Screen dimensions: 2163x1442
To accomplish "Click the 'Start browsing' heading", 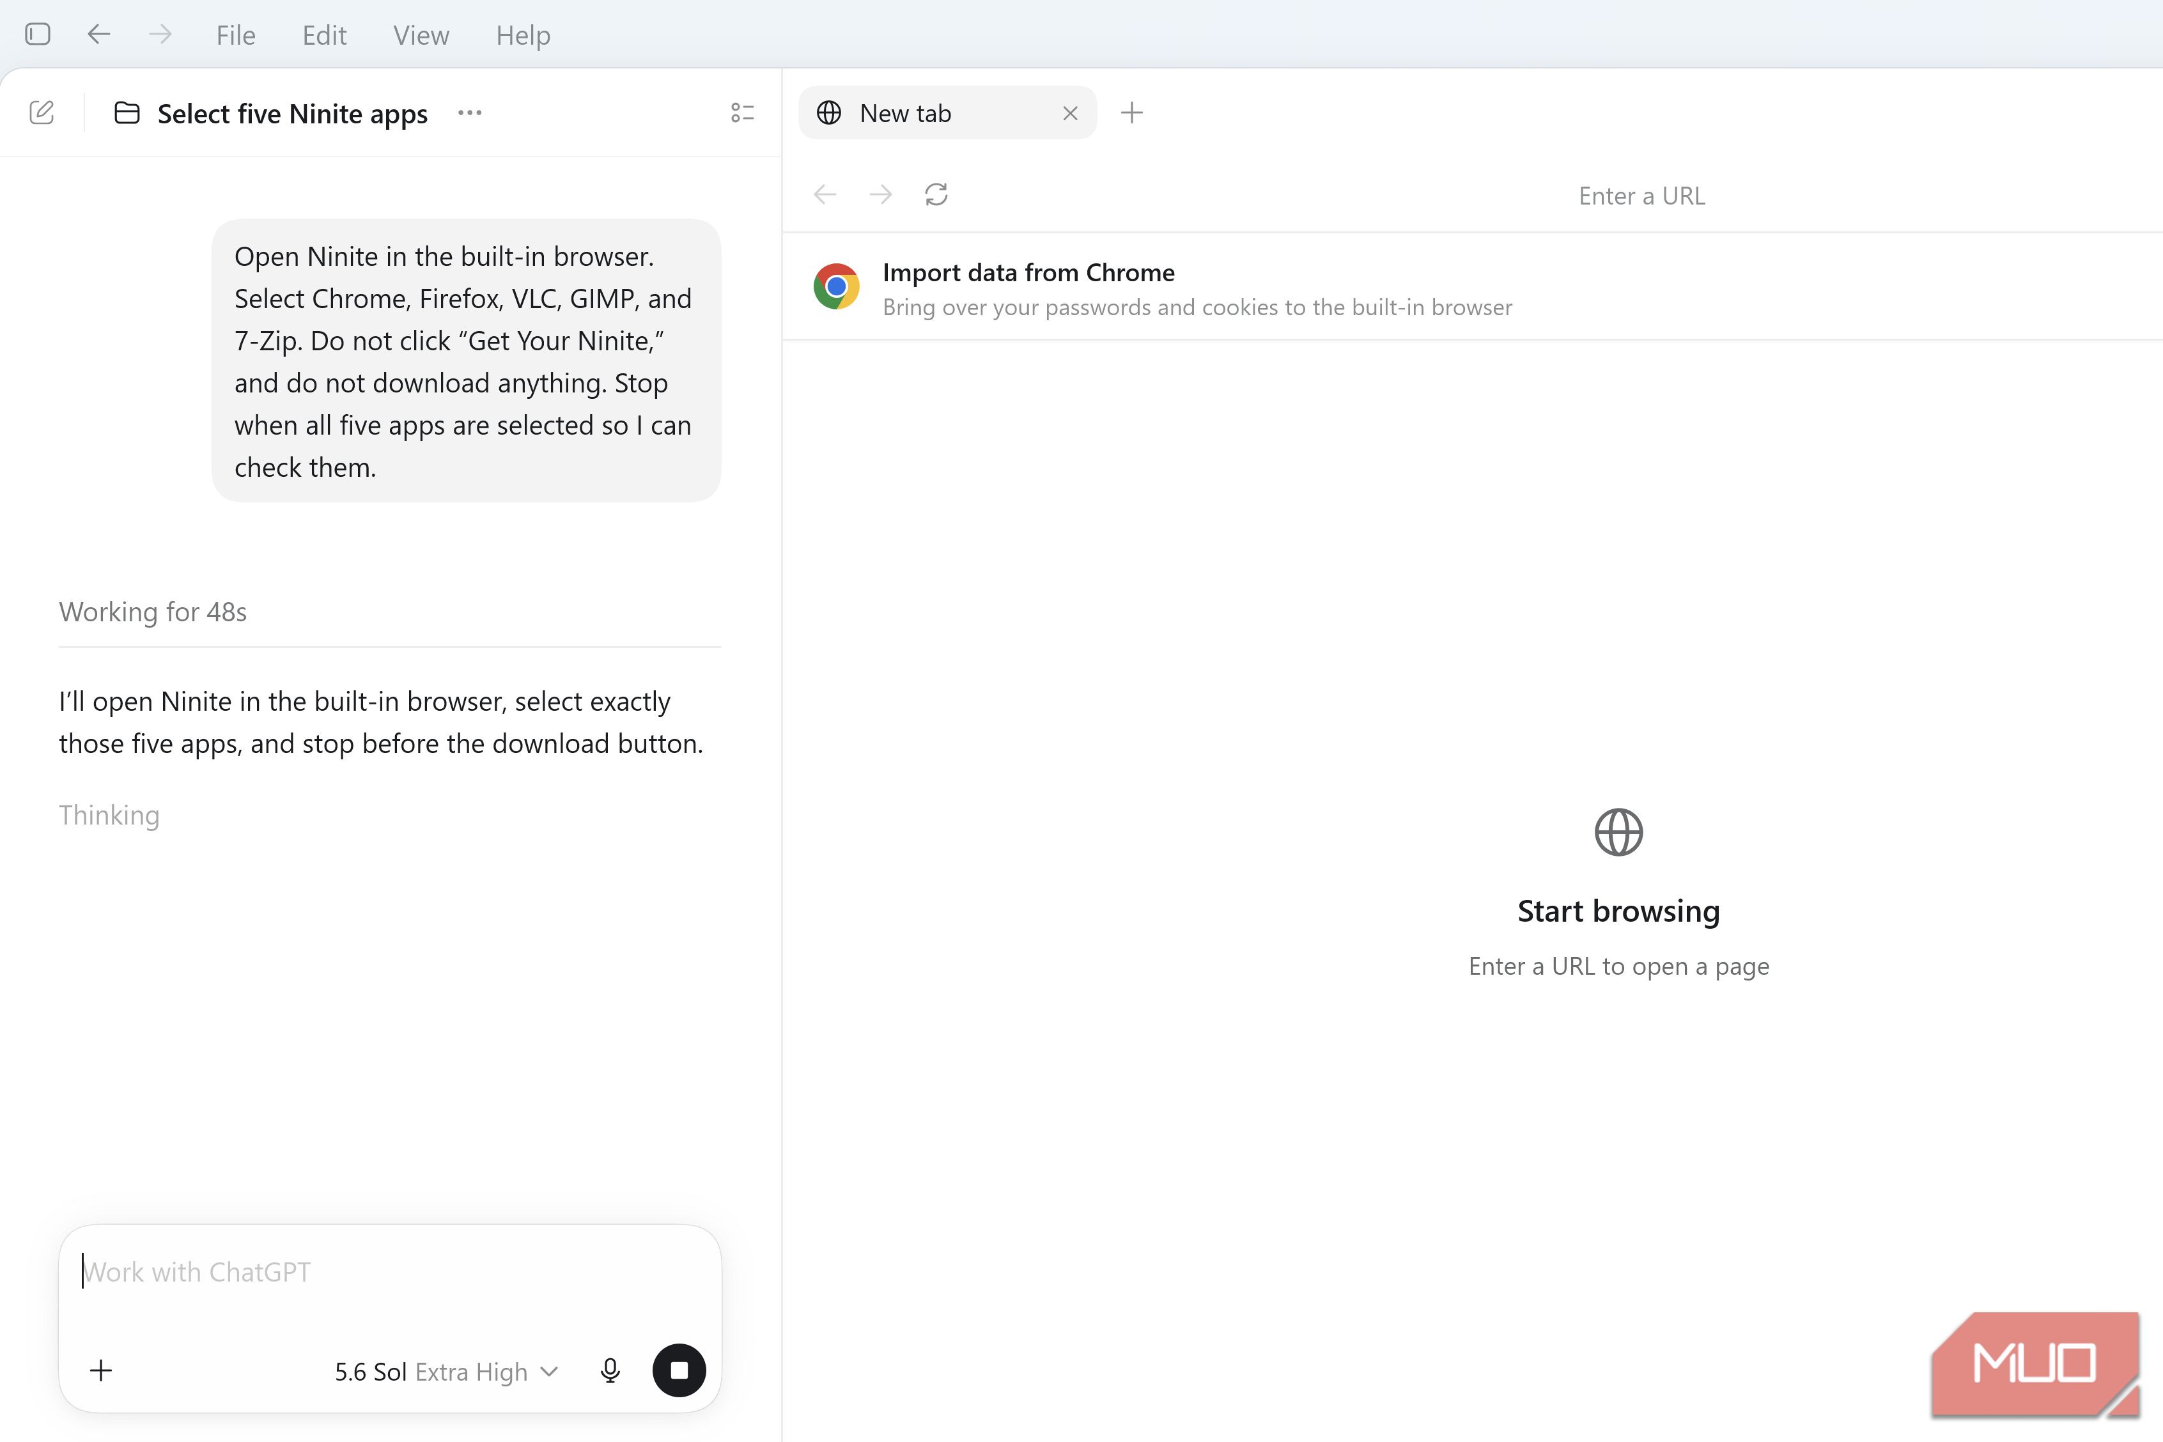I will (1618, 911).
